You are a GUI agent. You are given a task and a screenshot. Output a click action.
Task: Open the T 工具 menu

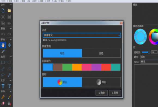point(54,1)
